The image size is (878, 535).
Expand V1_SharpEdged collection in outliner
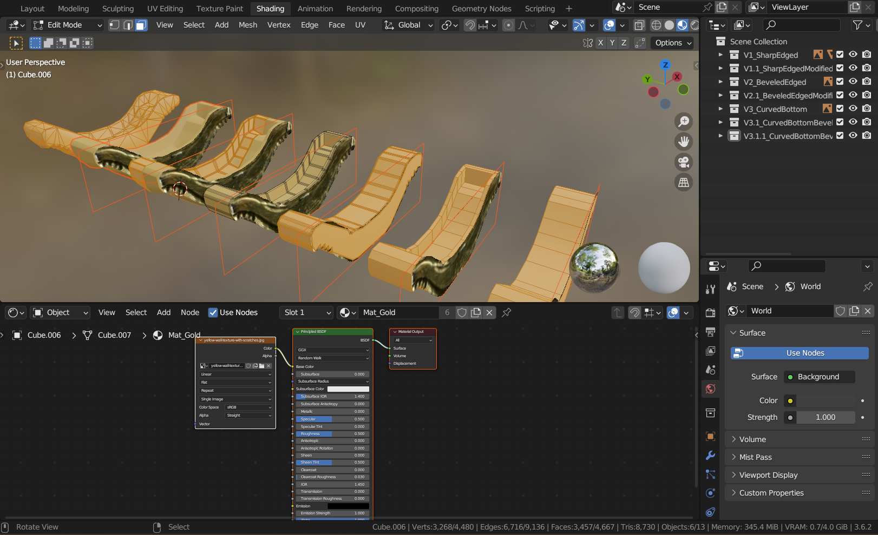coord(720,55)
